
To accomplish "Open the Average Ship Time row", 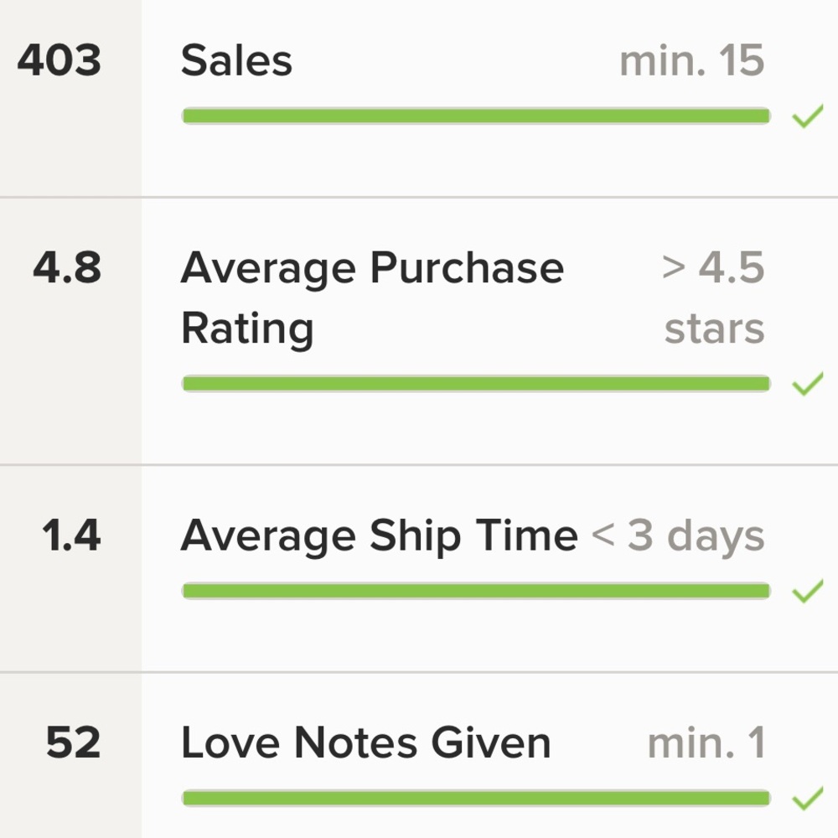I will coord(379,535).
